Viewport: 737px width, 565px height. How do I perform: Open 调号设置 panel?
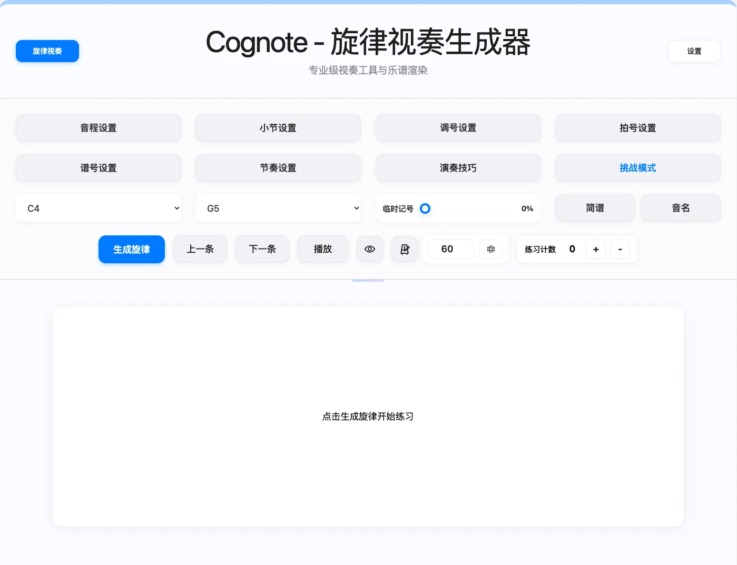pos(458,128)
